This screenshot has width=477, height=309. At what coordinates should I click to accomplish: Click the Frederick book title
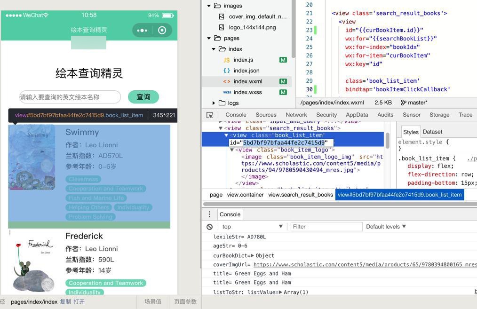[84, 236]
